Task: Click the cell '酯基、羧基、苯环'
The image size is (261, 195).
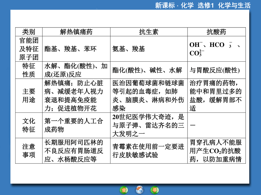Action: pyautogui.click(x=76, y=49)
